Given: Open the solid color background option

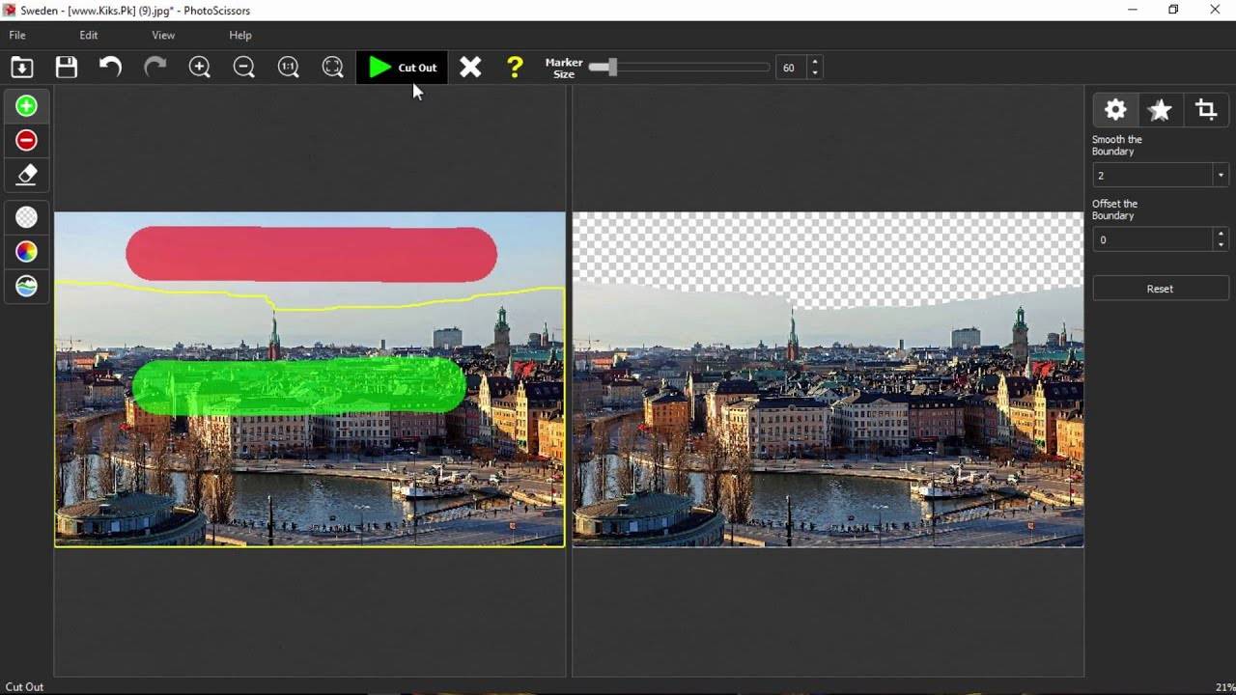Looking at the screenshot, I should coord(26,252).
